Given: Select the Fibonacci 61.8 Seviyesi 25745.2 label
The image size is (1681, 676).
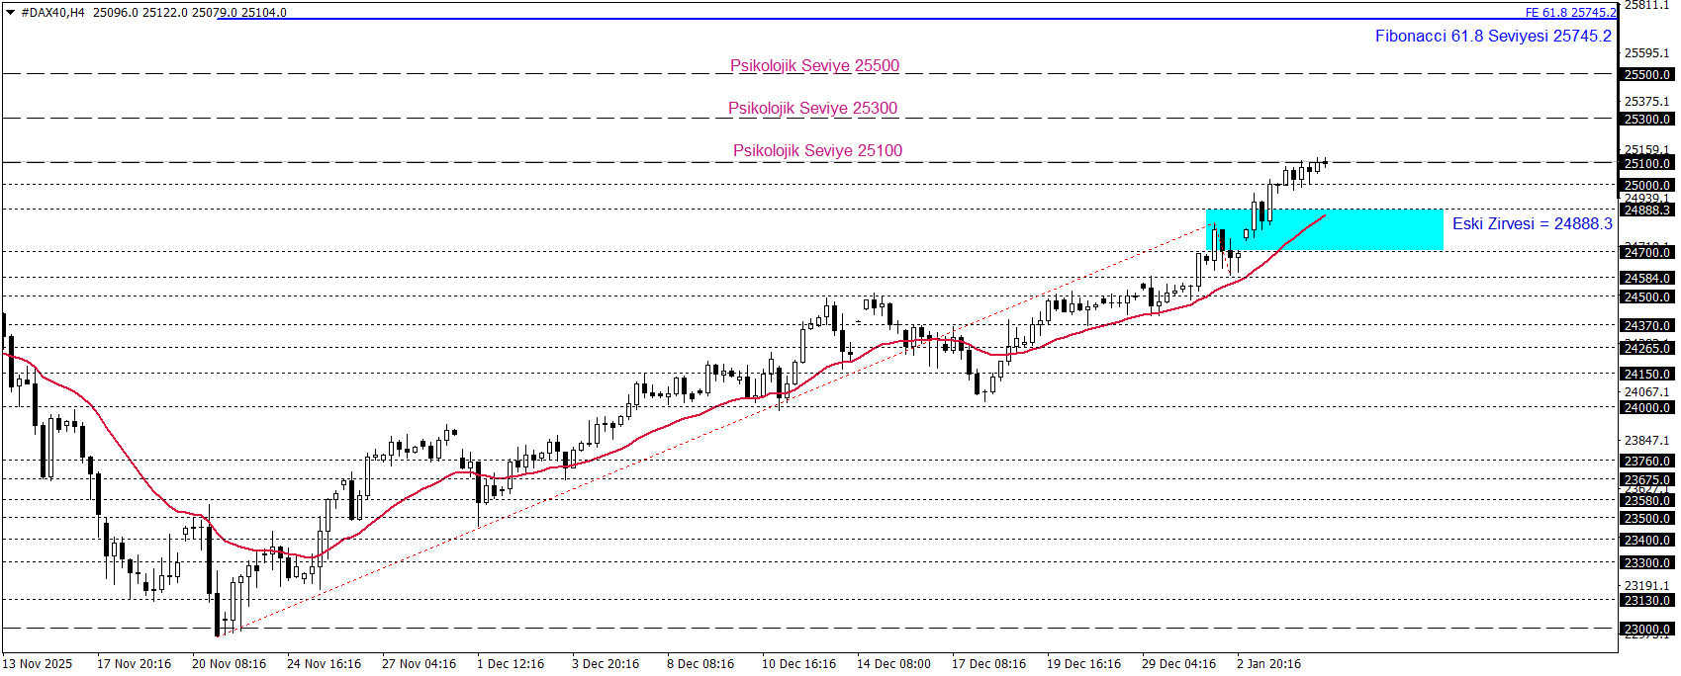Looking at the screenshot, I should (x=1493, y=36).
